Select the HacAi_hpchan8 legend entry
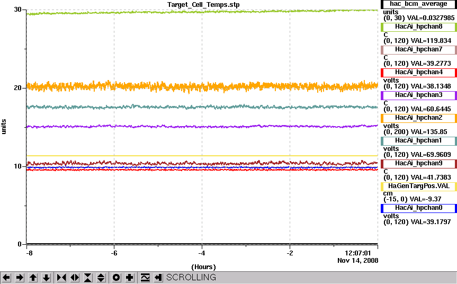The height and width of the screenshot is (284, 457). (x=418, y=27)
